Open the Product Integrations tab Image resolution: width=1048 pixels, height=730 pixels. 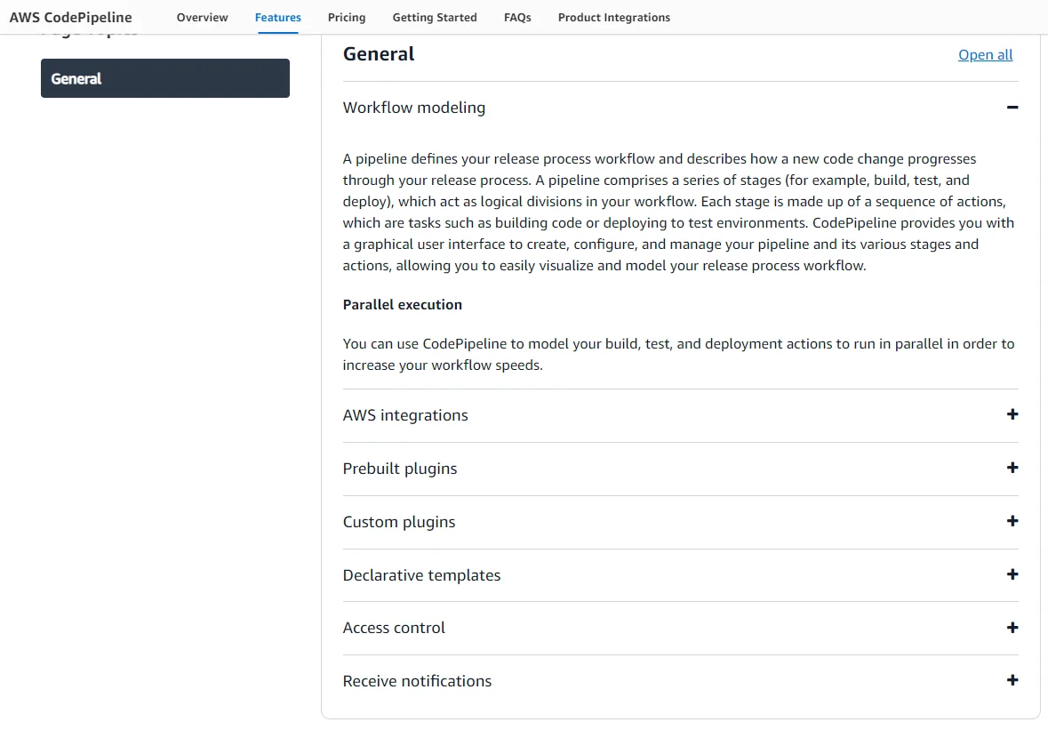point(613,18)
